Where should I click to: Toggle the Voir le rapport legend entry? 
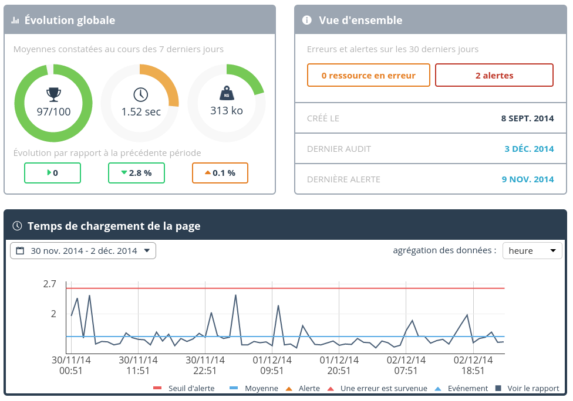(527, 388)
